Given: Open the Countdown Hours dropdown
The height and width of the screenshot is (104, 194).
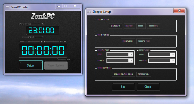Looking at the screenshot, I should pyautogui.click(x=162, y=55).
